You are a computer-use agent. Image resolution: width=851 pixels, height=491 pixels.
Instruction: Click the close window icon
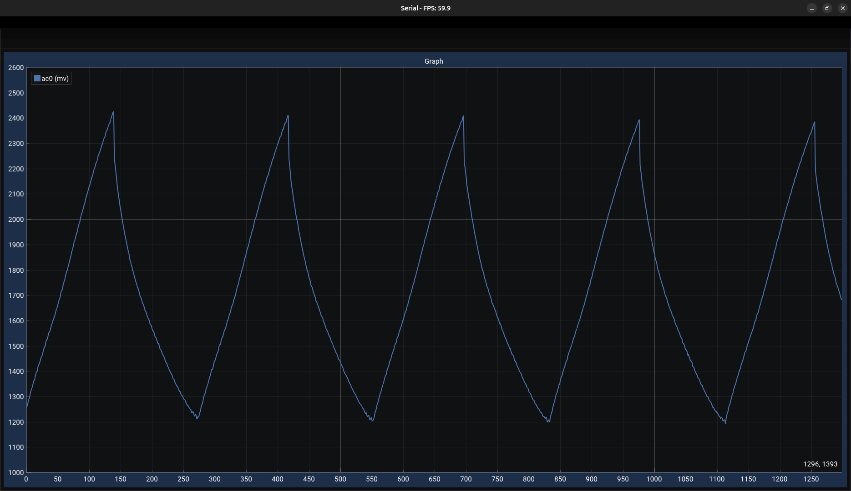[x=842, y=8]
